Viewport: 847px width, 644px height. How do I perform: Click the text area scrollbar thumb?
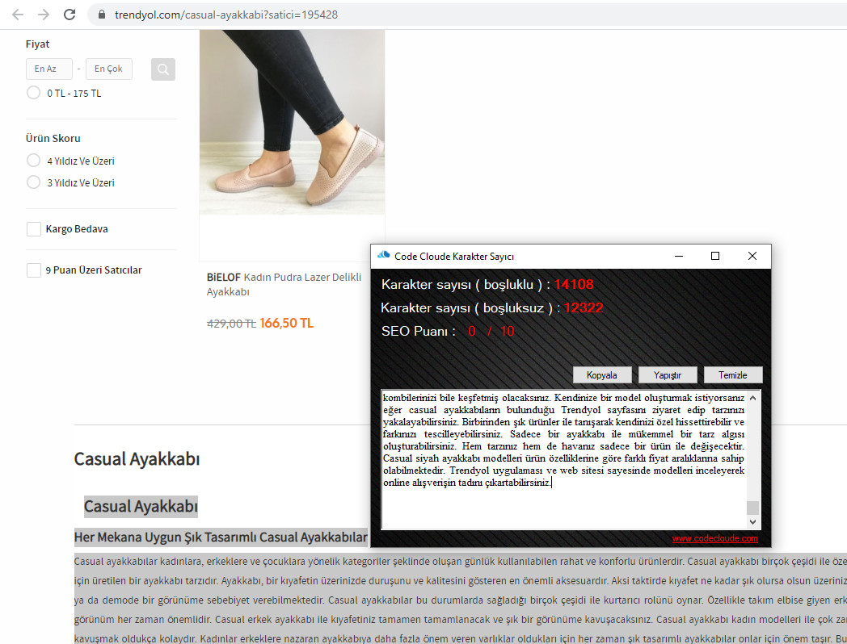[x=752, y=508]
